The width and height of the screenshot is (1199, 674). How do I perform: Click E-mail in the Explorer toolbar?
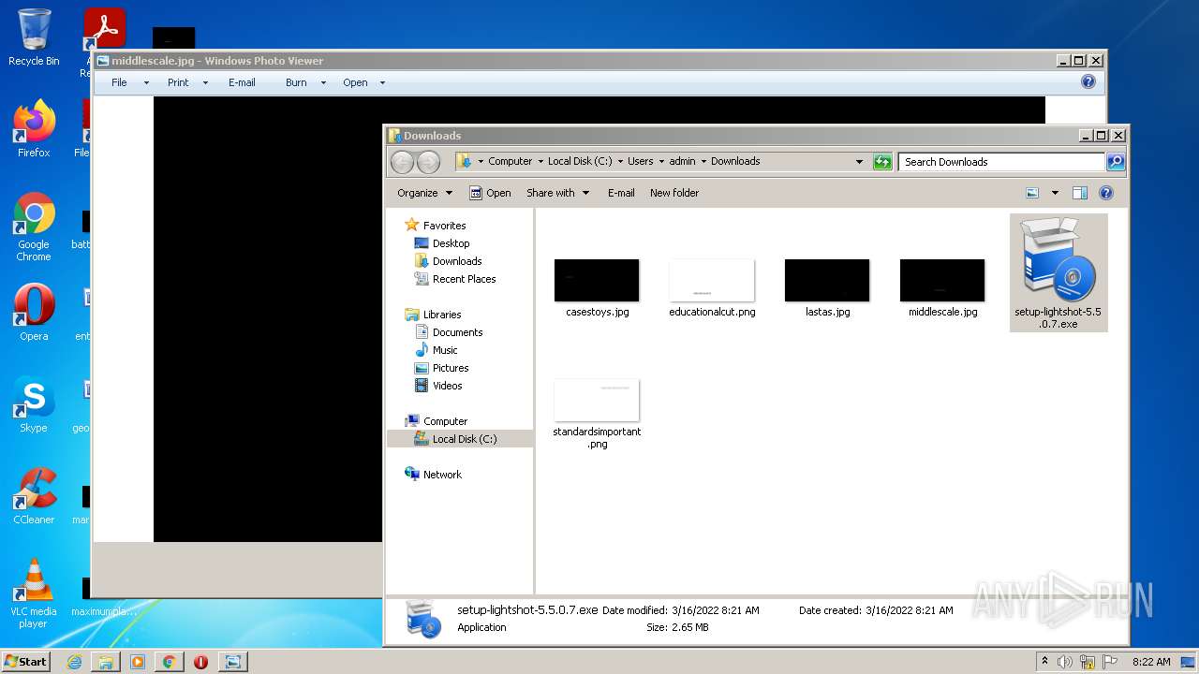(x=621, y=193)
